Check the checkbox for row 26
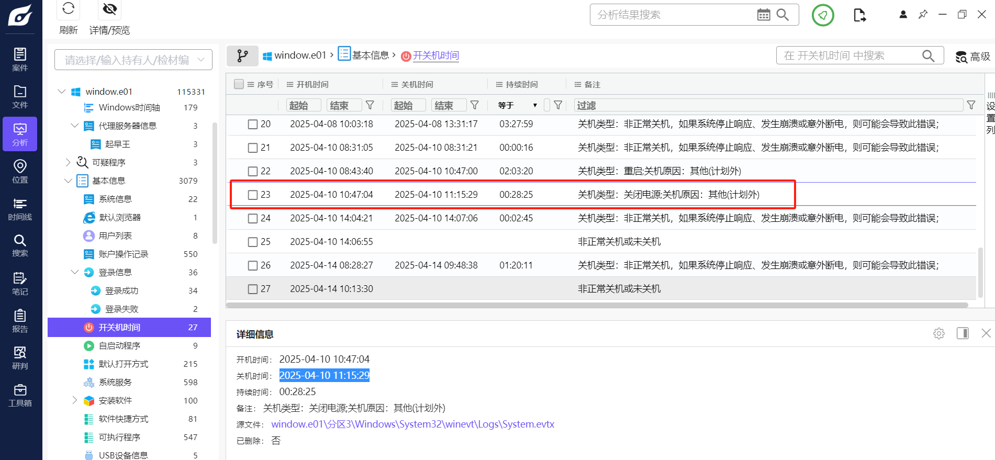The width and height of the screenshot is (995, 460). tap(253, 265)
